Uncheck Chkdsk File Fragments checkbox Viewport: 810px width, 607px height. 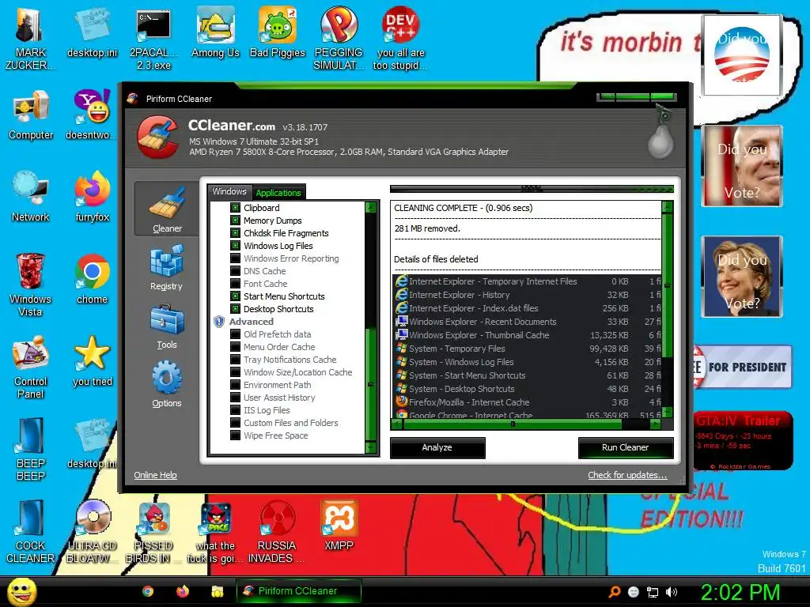235,233
